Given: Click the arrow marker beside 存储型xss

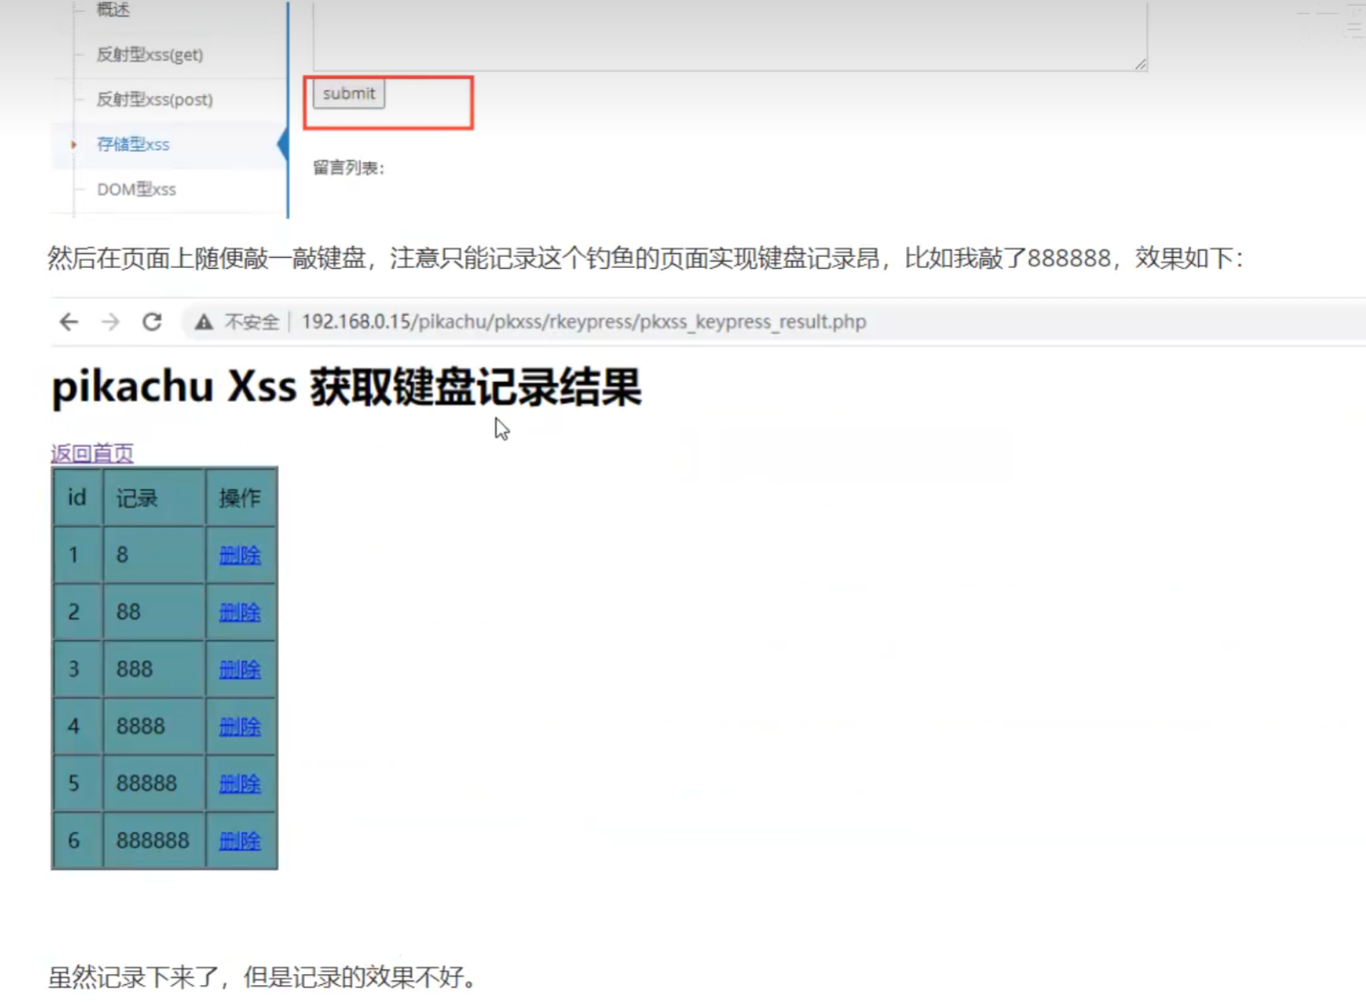Looking at the screenshot, I should click(x=73, y=144).
